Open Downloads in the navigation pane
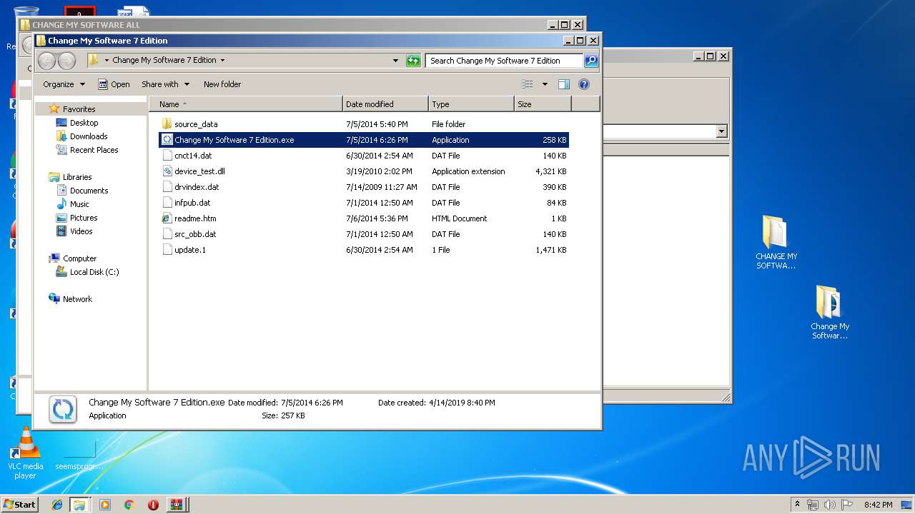This screenshot has height=514, width=915. 89,136
